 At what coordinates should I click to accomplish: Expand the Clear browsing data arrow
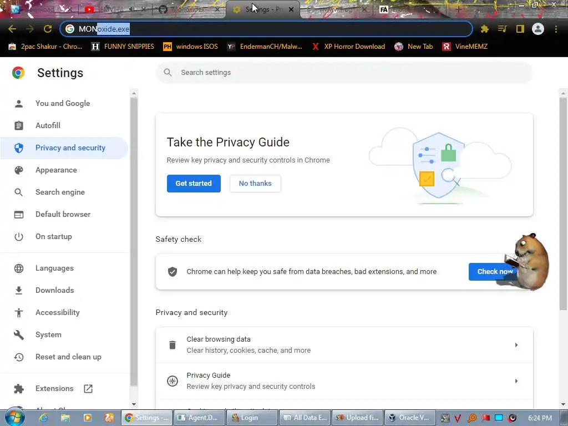point(516,345)
